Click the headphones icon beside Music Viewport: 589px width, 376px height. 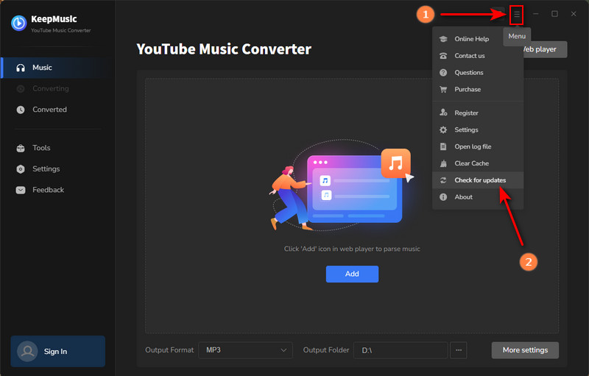21,68
